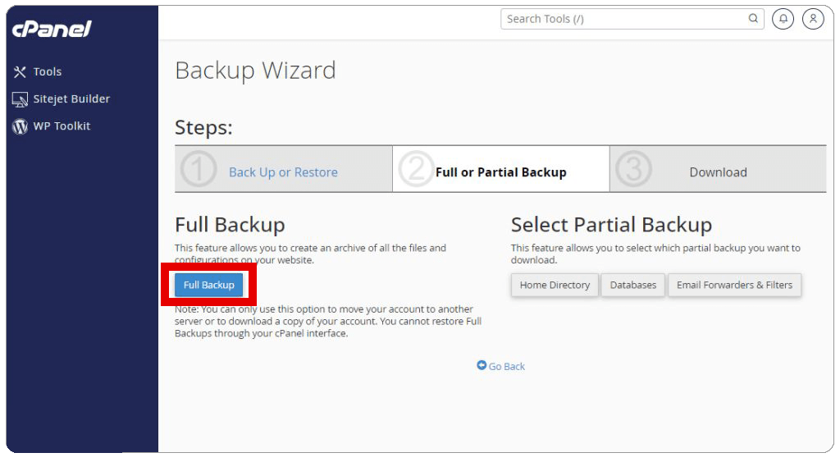Choose Email Forwarders & Filters backup
Screen dimensions: 840x462
click(734, 285)
